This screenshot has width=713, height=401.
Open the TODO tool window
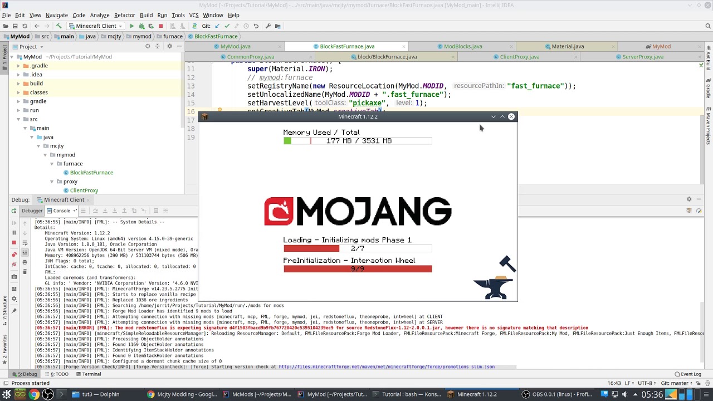pyautogui.click(x=58, y=374)
